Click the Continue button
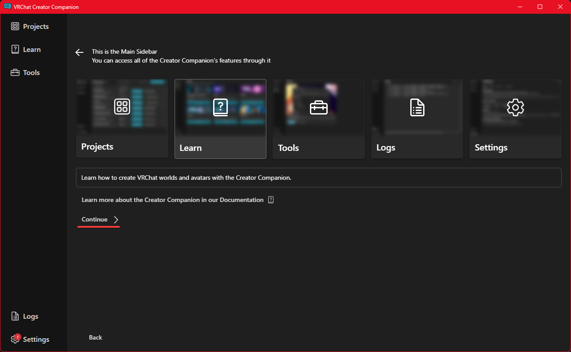This screenshot has width=571, height=352. tap(99, 220)
